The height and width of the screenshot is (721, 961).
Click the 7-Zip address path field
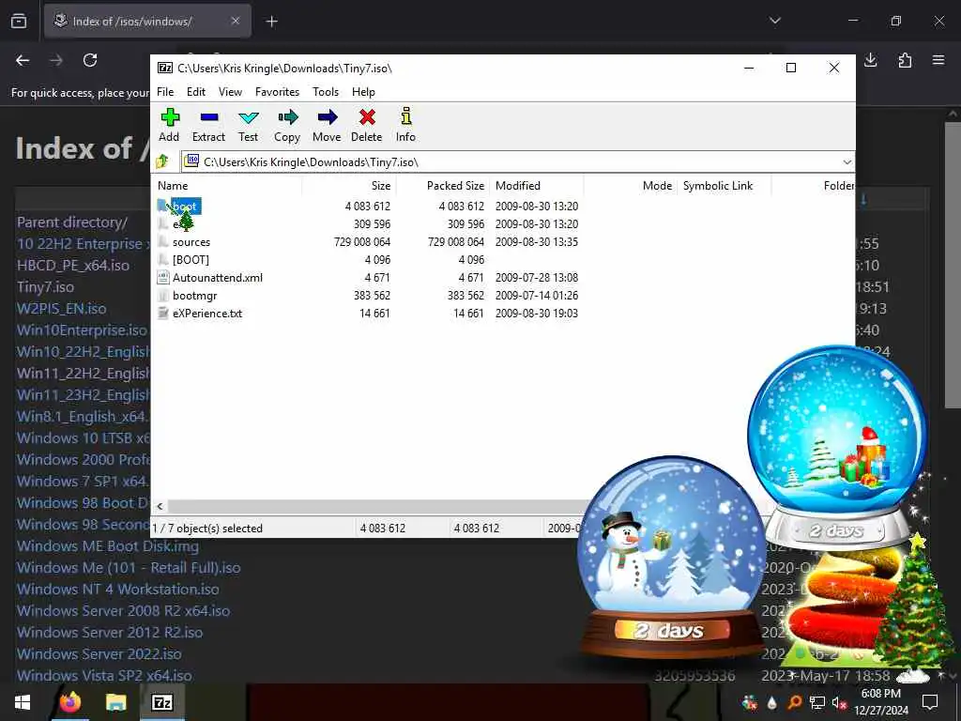[517, 161]
